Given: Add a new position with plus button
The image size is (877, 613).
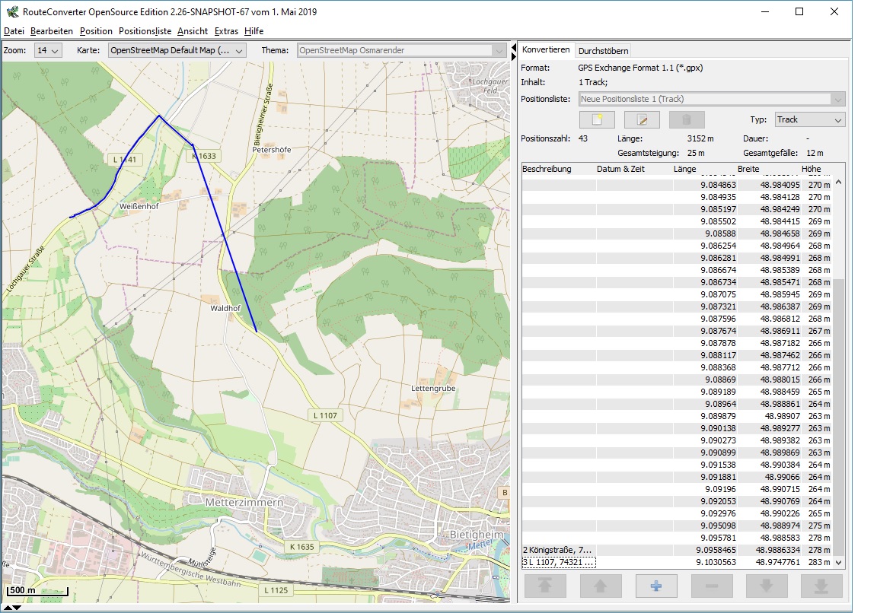Looking at the screenshot, I should coord(655,586).
